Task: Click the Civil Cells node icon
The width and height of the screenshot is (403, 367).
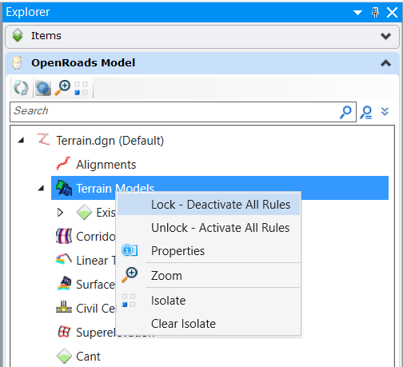Action: coord(64,307)
